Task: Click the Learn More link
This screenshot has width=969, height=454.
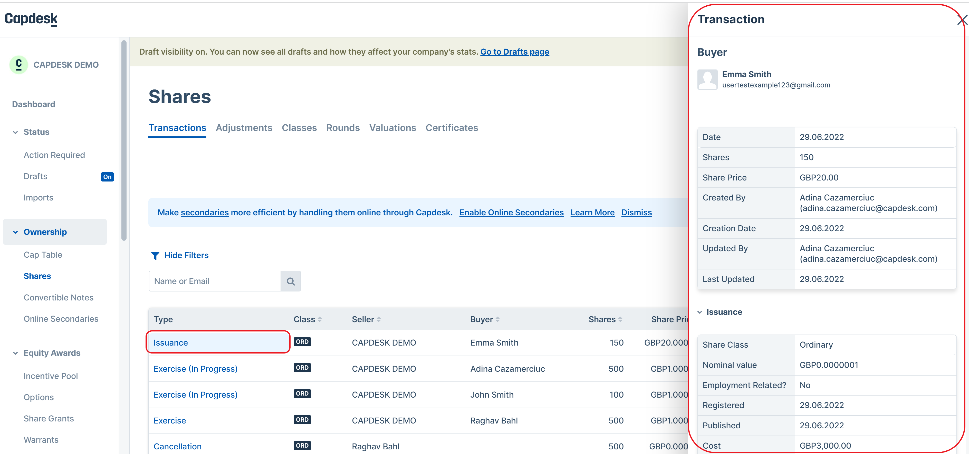Action: [x=592, y=213]
